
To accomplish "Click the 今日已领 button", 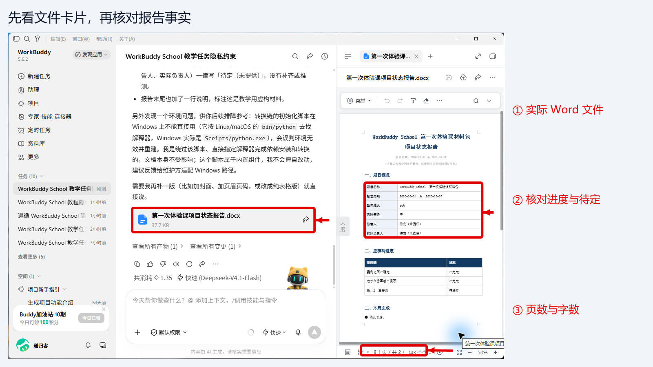I will click(x=91, y=318).
